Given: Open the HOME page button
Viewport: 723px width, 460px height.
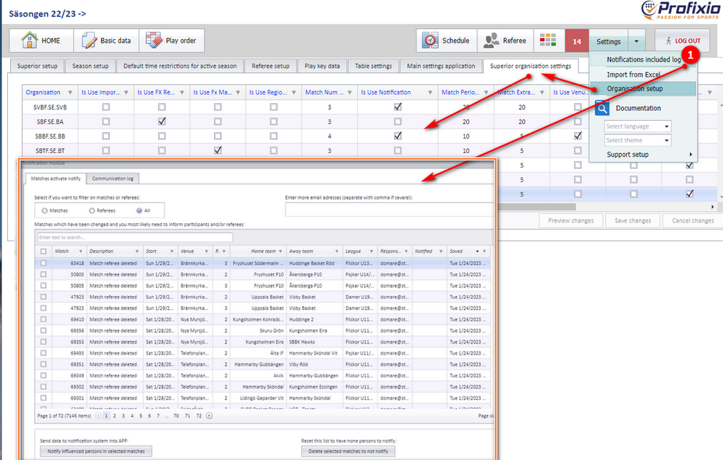Looking at the screenshot, I should coord(41,40).
